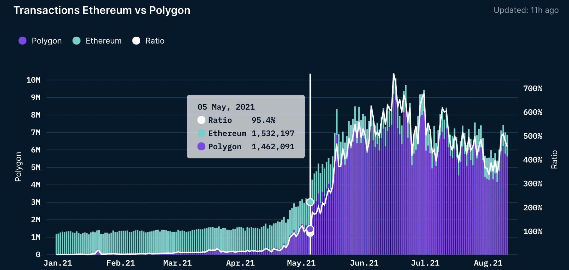This screenshot has height=270, width=569.
Task: Click the 1M left axis label
Action: click(x=36, y=237)
